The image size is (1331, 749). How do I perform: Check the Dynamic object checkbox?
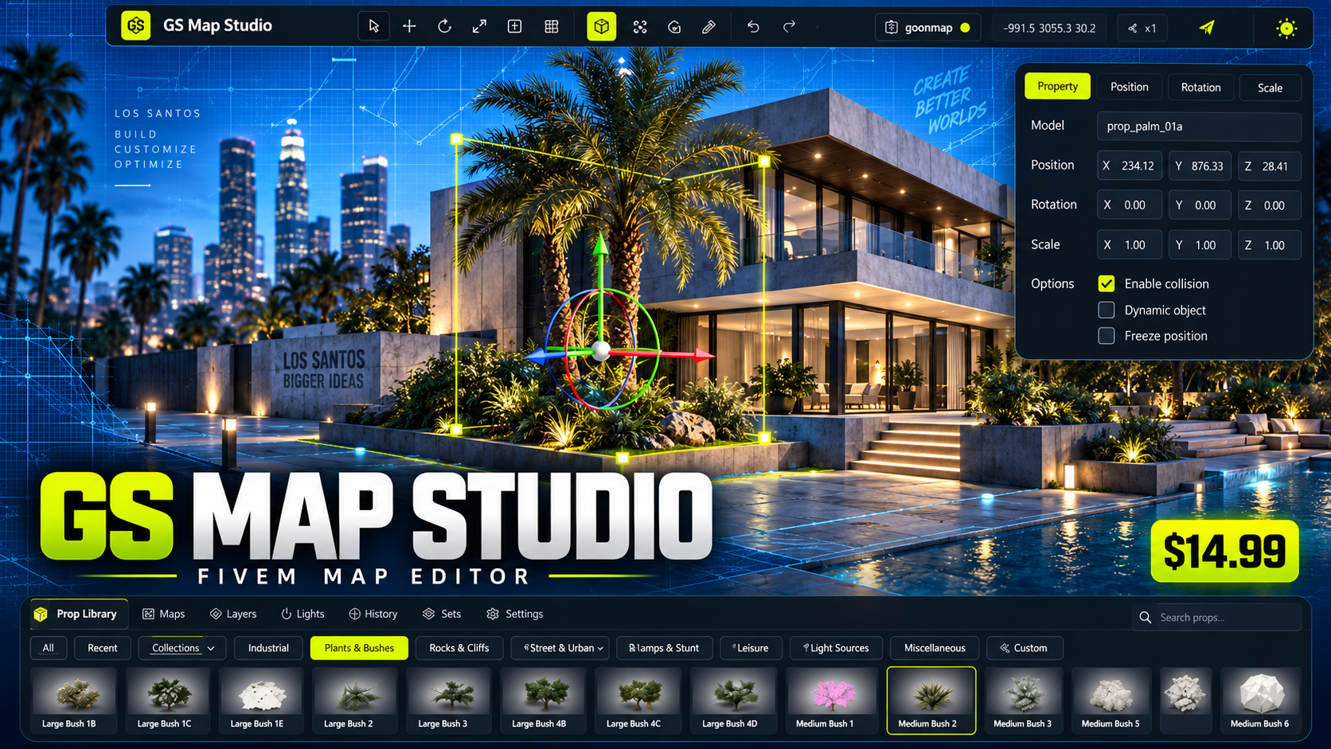tap(1107, 310)
